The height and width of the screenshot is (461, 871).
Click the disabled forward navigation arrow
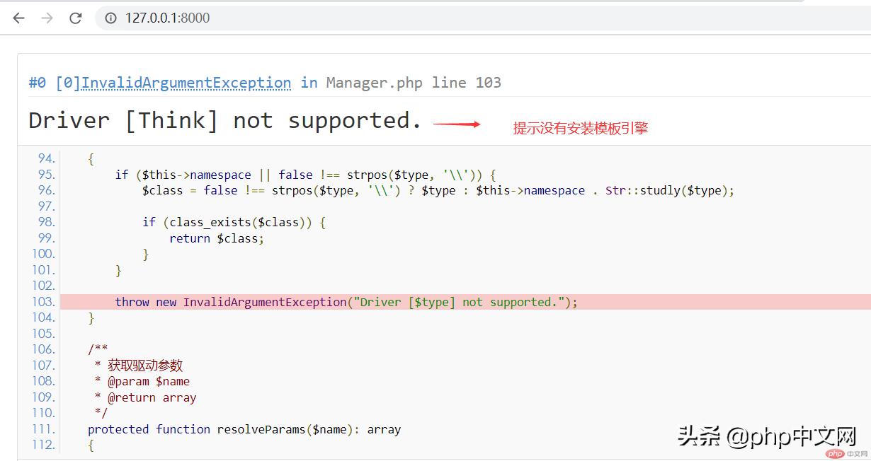45,18
